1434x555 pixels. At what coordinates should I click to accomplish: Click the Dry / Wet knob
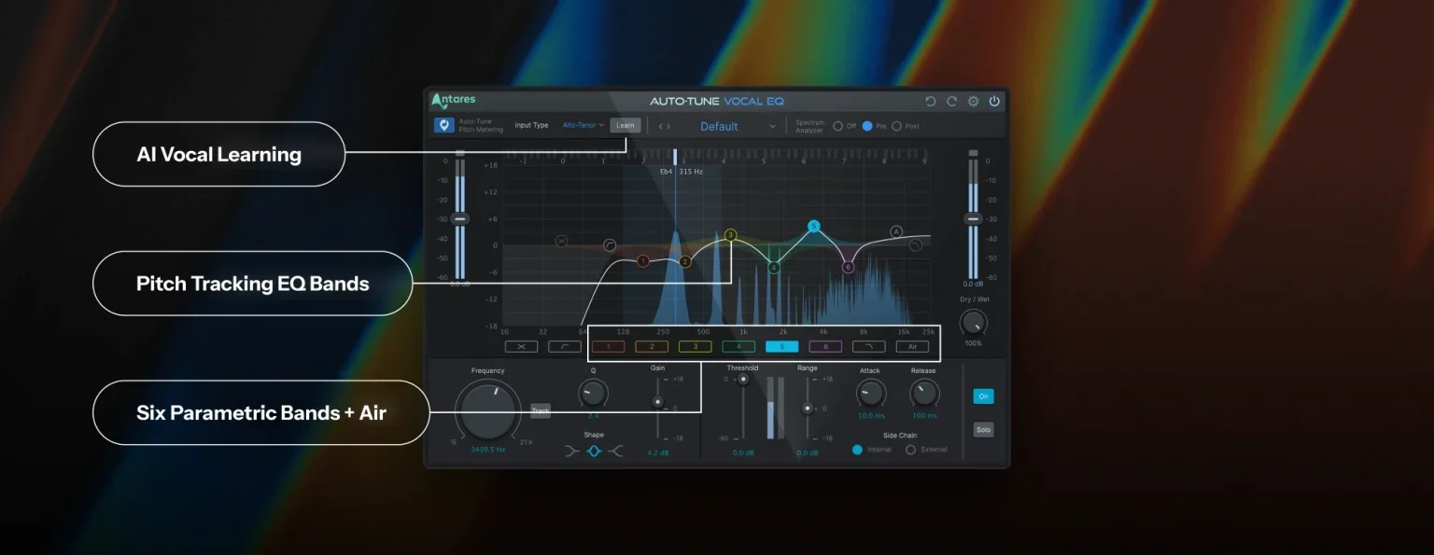[973, 323]
